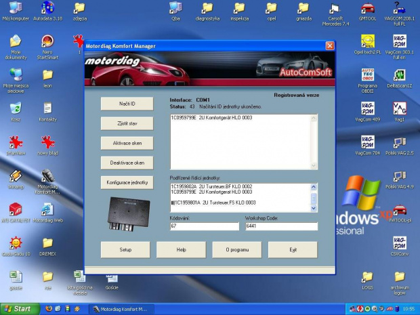Image resolution: width=420 pixels, height=315 pixels.
Task: Launch the GMTOOL icon
Action: (x=367, y=12)
